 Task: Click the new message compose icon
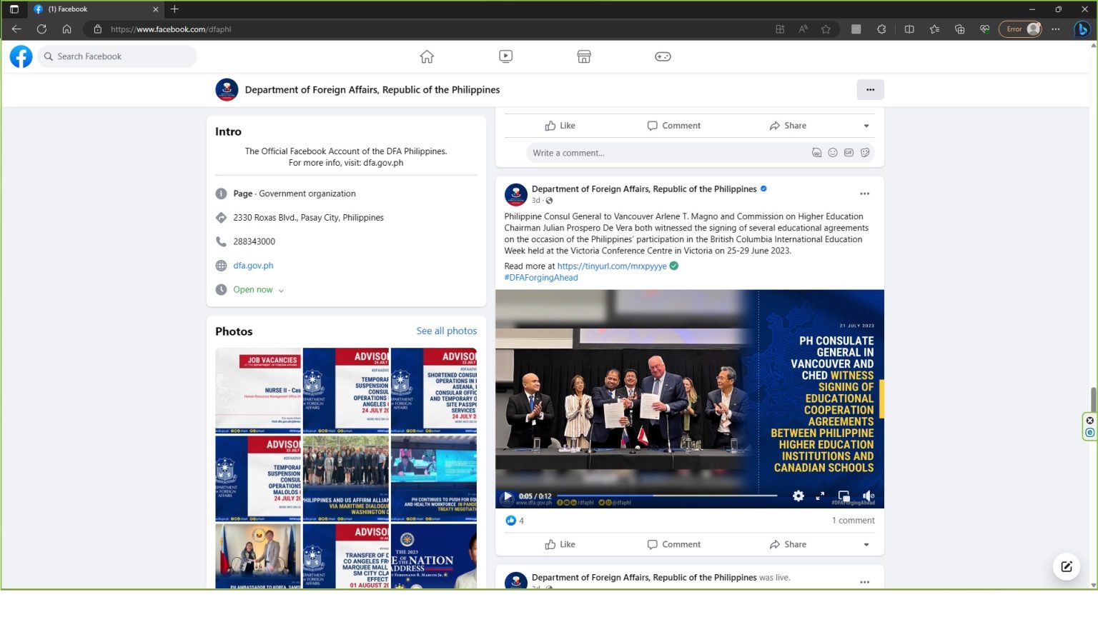[1066, 567]
